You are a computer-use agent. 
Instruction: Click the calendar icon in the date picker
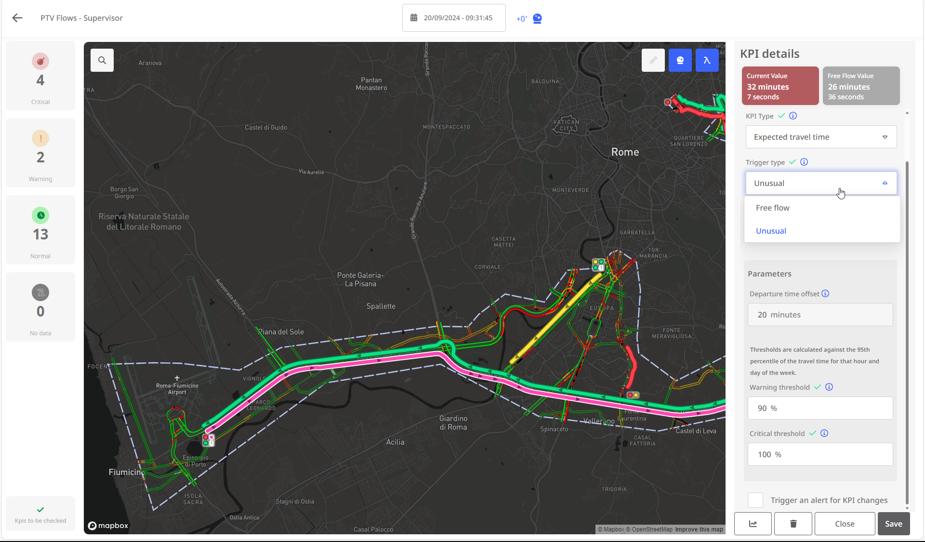[413, 17]
